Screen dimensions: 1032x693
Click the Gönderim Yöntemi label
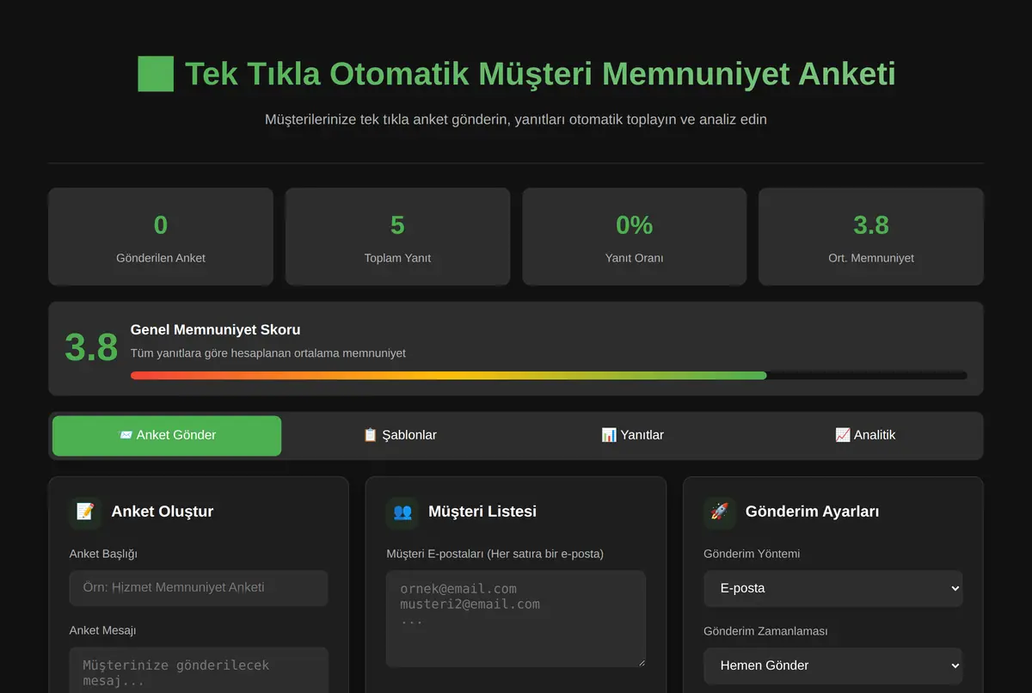click(752, 554)
